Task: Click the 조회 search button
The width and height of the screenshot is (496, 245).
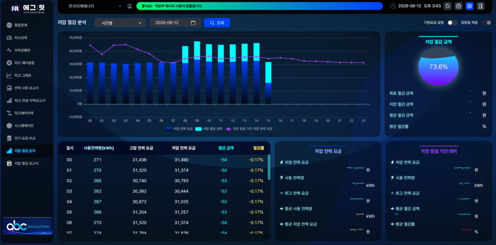Action: (217, 23)
